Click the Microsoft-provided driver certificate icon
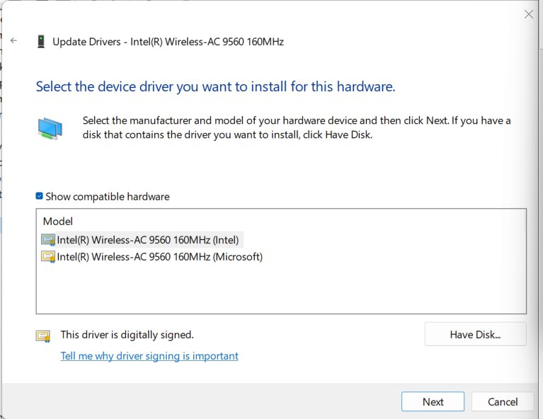 click(48, 257)
